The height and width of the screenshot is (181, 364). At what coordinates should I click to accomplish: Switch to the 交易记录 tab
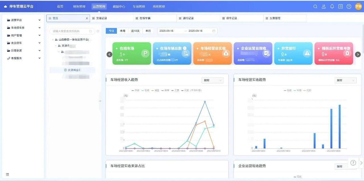(x=111, y=18)
